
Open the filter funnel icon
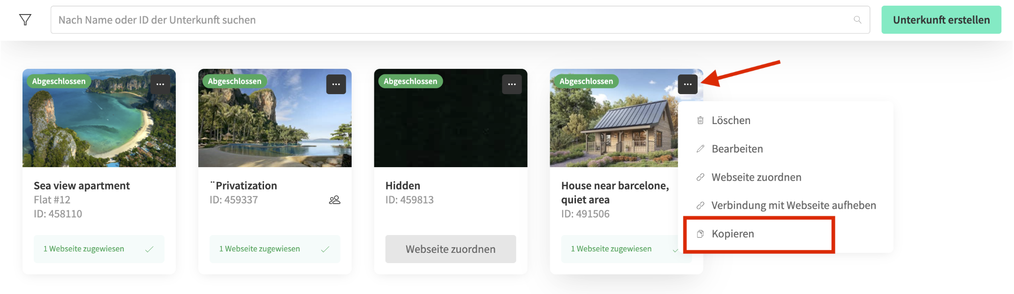[x=25, y=20]
